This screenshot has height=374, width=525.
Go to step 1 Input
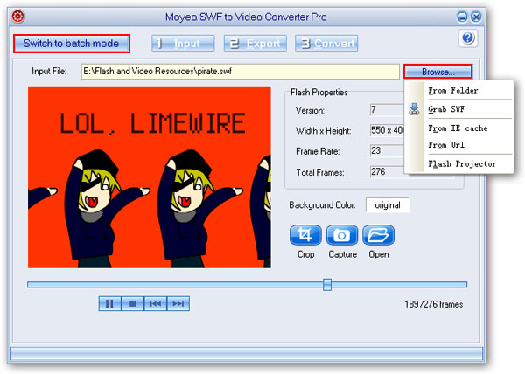(183, 44)
